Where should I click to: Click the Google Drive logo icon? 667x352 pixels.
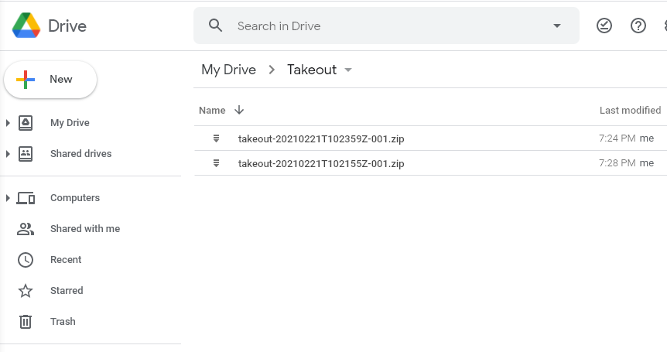(x=26, y=26)
